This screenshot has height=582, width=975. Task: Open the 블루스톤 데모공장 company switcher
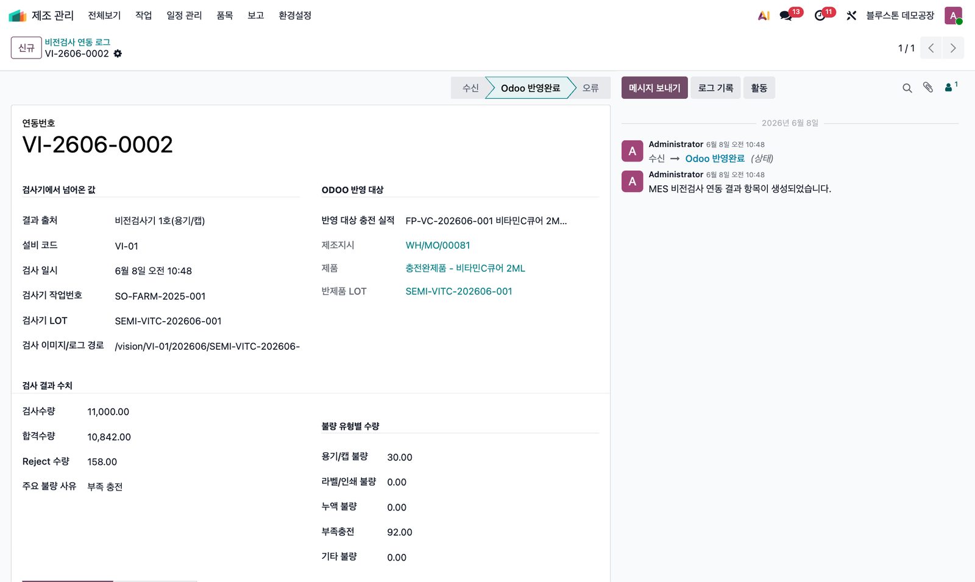[900, 16]
